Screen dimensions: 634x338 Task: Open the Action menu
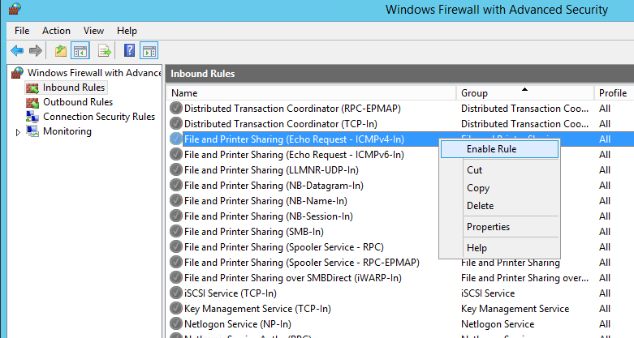[x=56, y=31]
